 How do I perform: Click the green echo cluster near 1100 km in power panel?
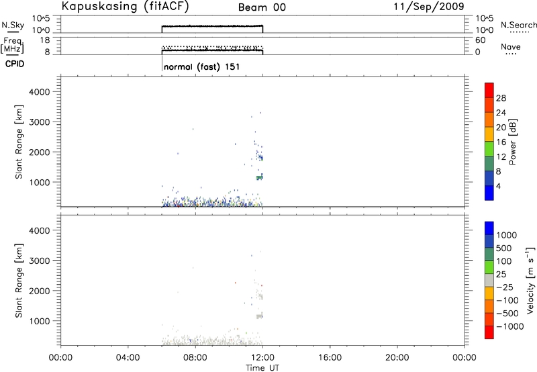259,177
